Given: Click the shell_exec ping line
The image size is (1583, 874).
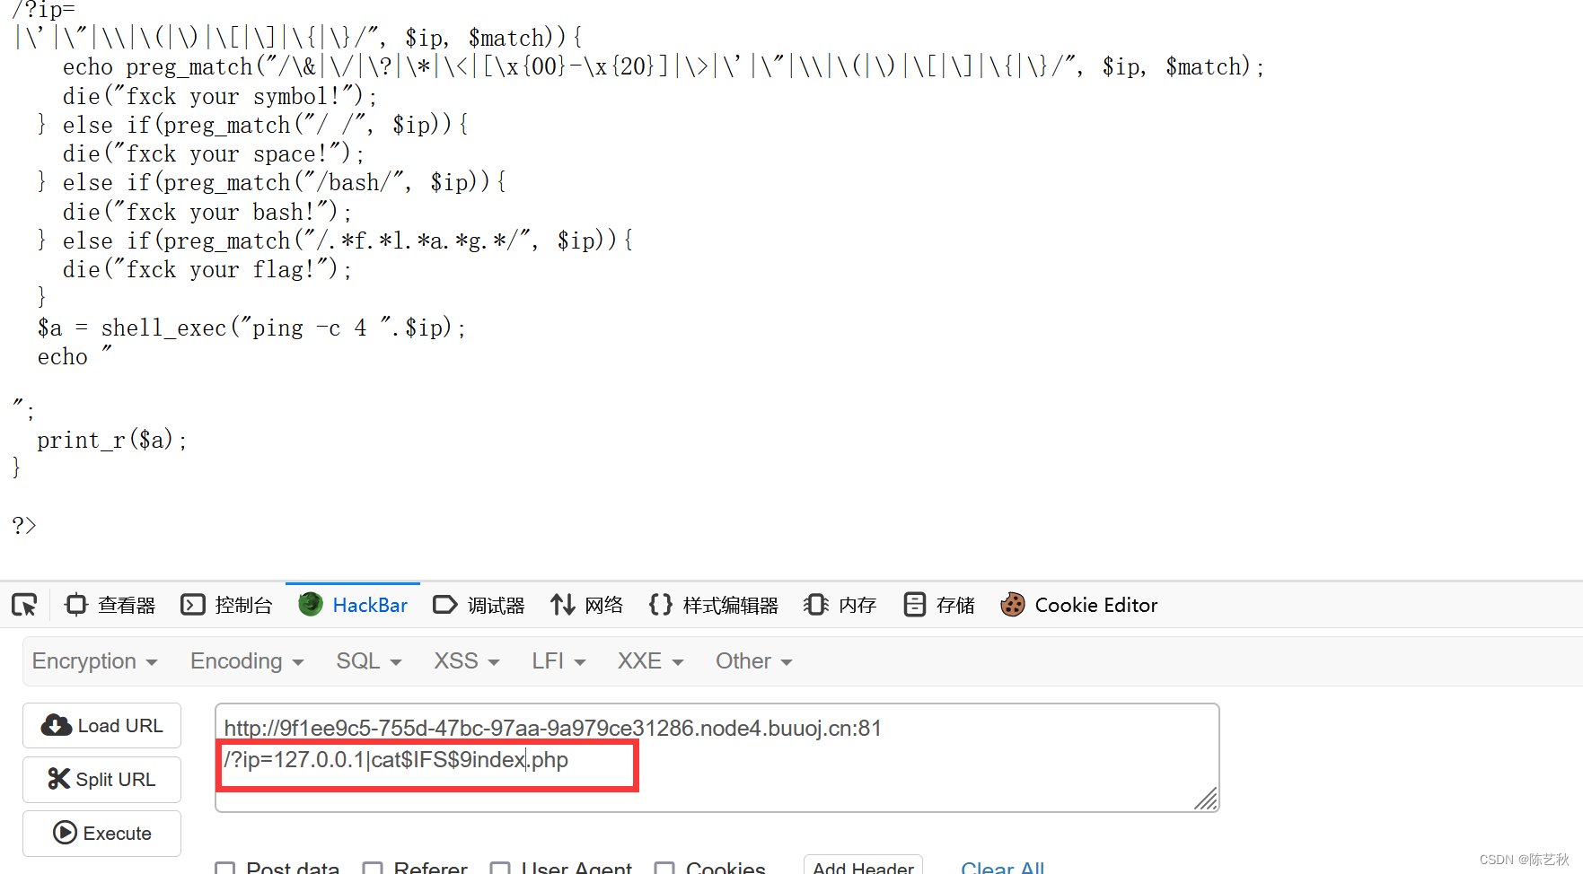Looking at the screenshot, I should (x=251, y=328).
